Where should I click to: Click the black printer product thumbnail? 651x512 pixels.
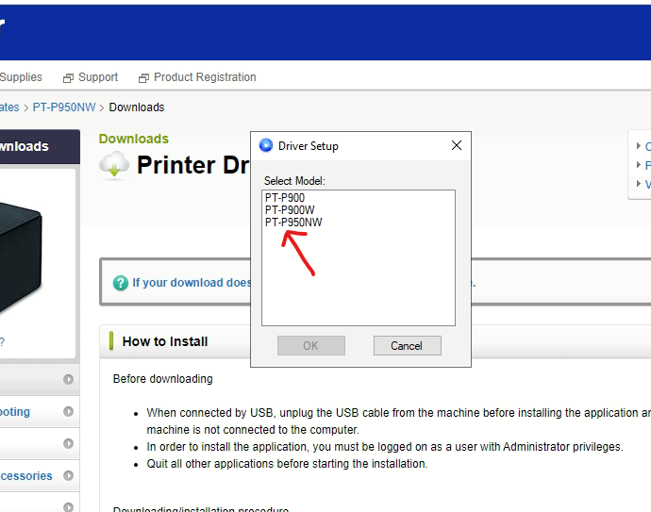pos(21,256)
